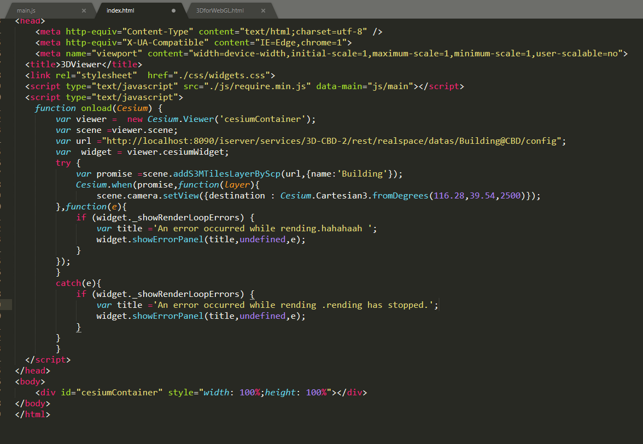This screenshot has width=643, height=444.
Task: Click the try keyword
Action: point(63,163)
